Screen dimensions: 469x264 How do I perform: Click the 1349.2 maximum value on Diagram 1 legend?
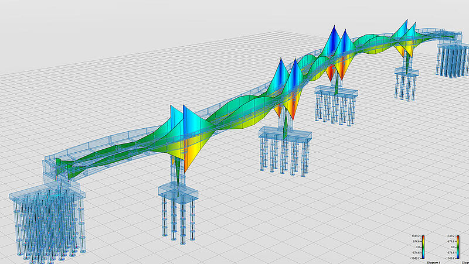click(x=416, y=236)
